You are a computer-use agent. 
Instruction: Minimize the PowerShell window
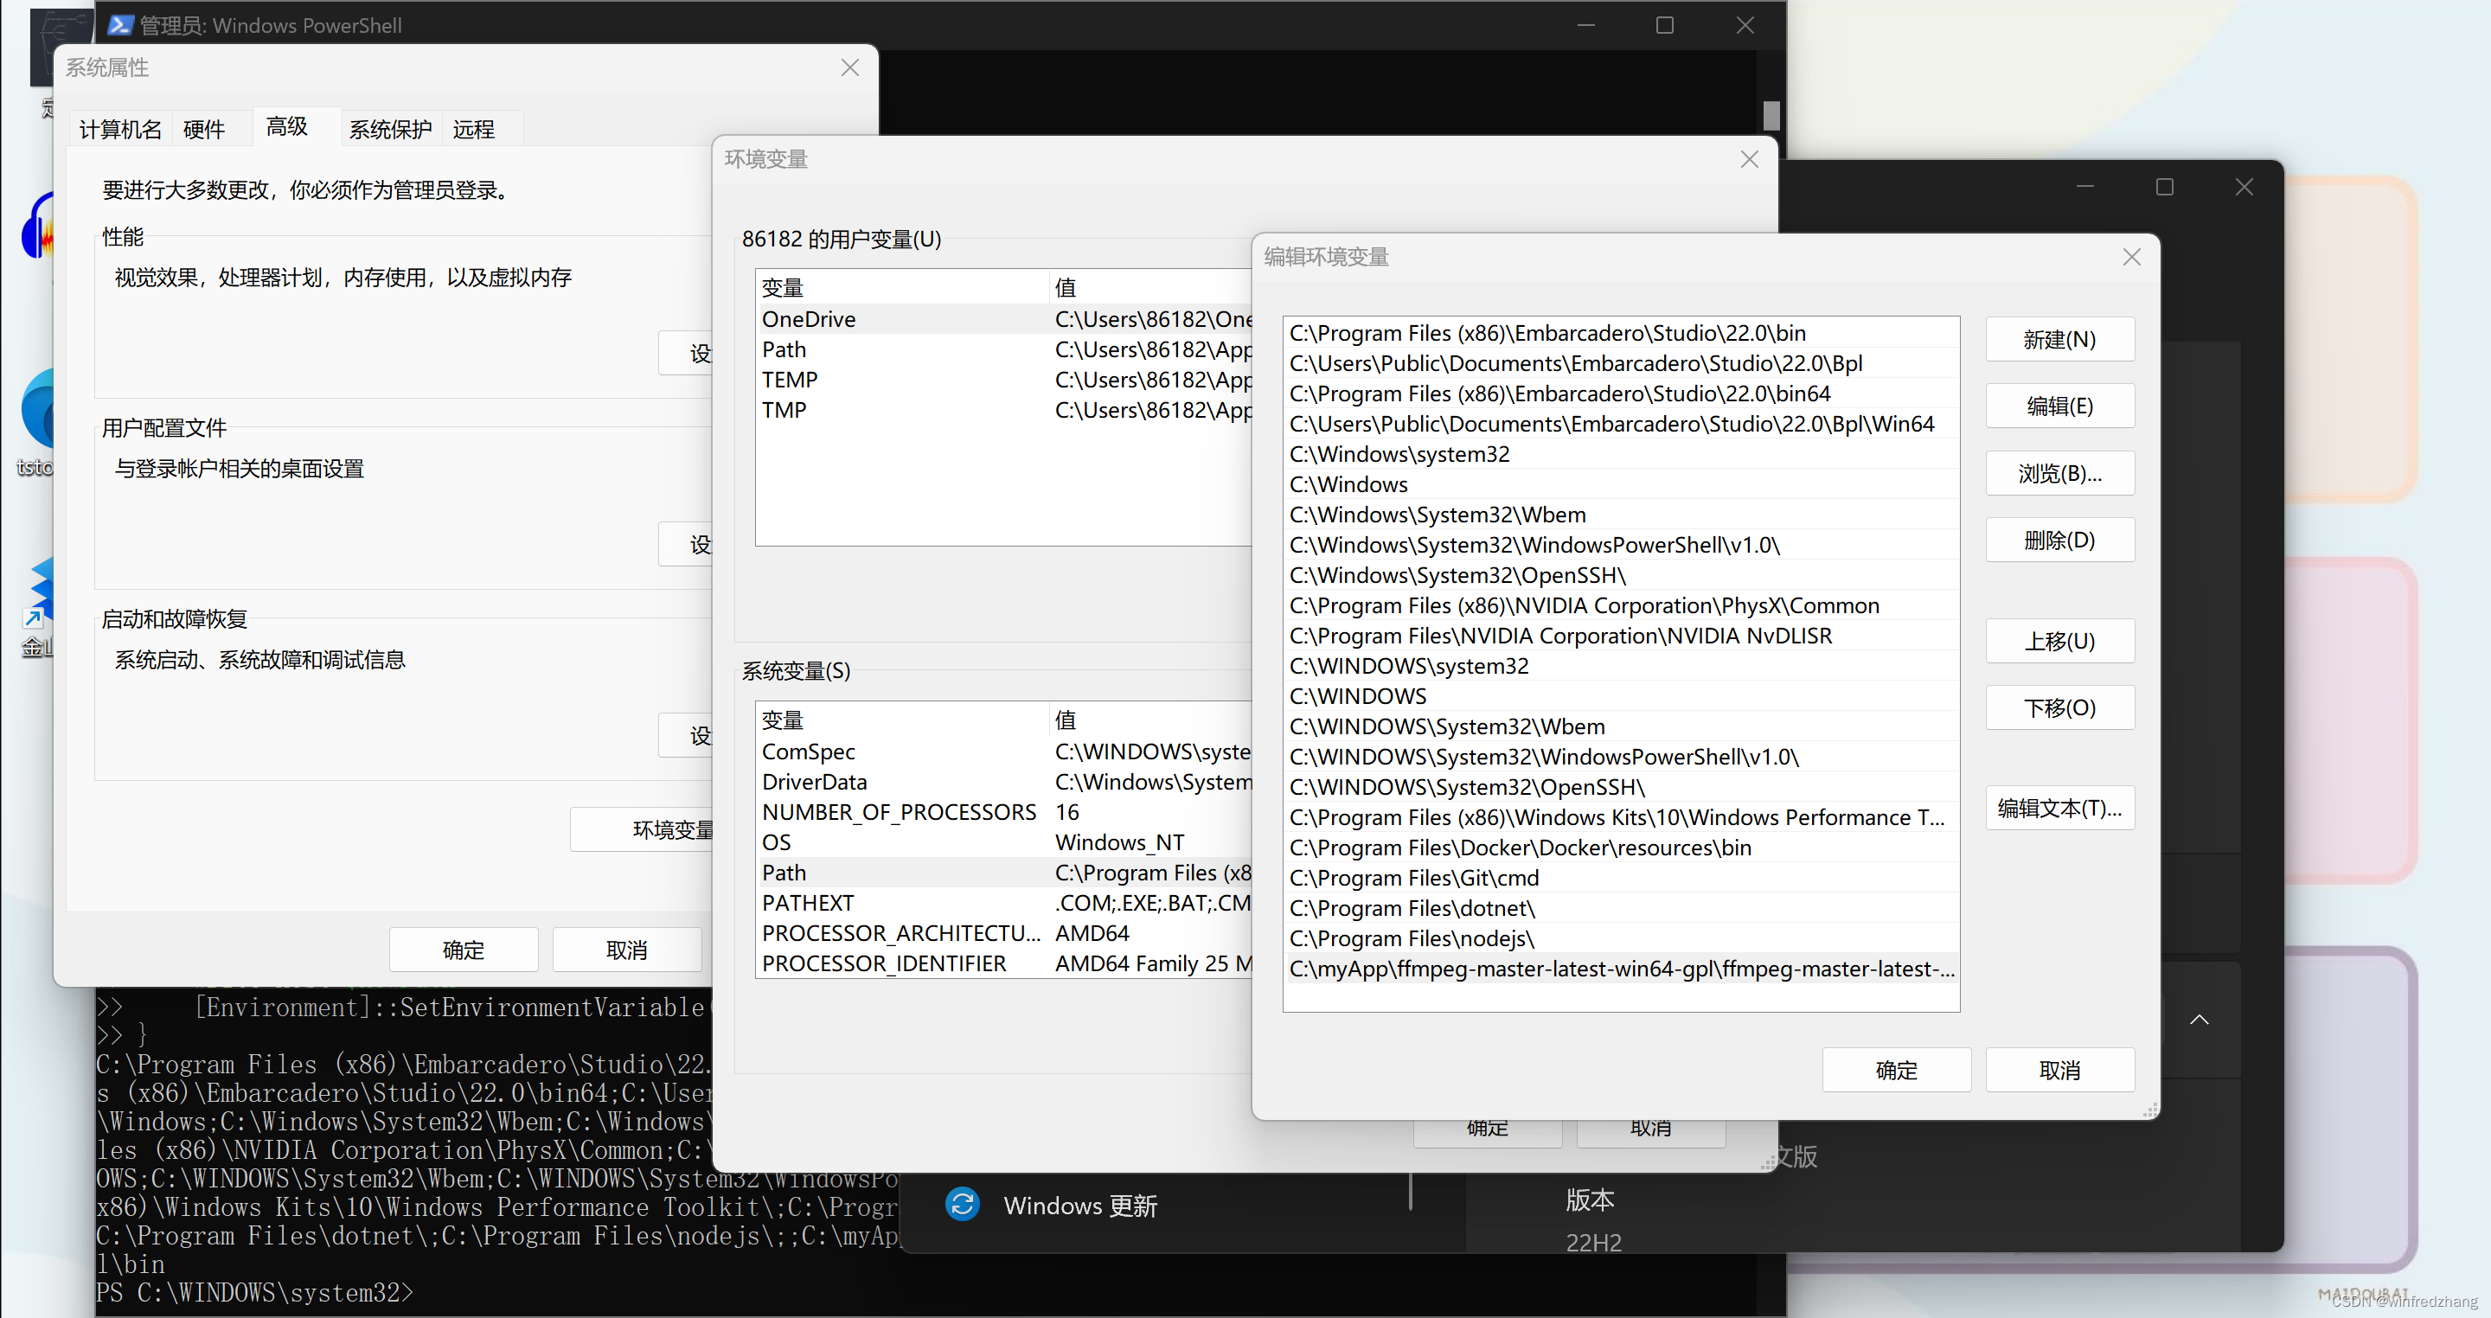(1586, 25)
